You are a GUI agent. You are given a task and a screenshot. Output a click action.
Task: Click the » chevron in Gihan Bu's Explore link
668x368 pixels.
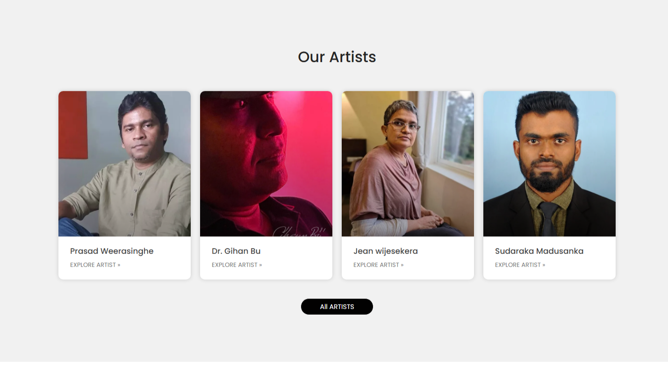pyautogui.click(x=260, y=265)
